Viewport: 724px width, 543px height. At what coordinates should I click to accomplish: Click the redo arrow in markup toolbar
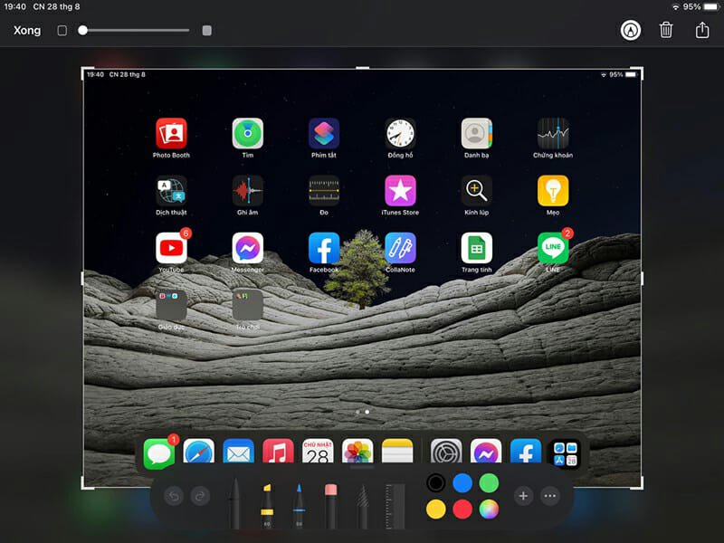coord(199,496)
